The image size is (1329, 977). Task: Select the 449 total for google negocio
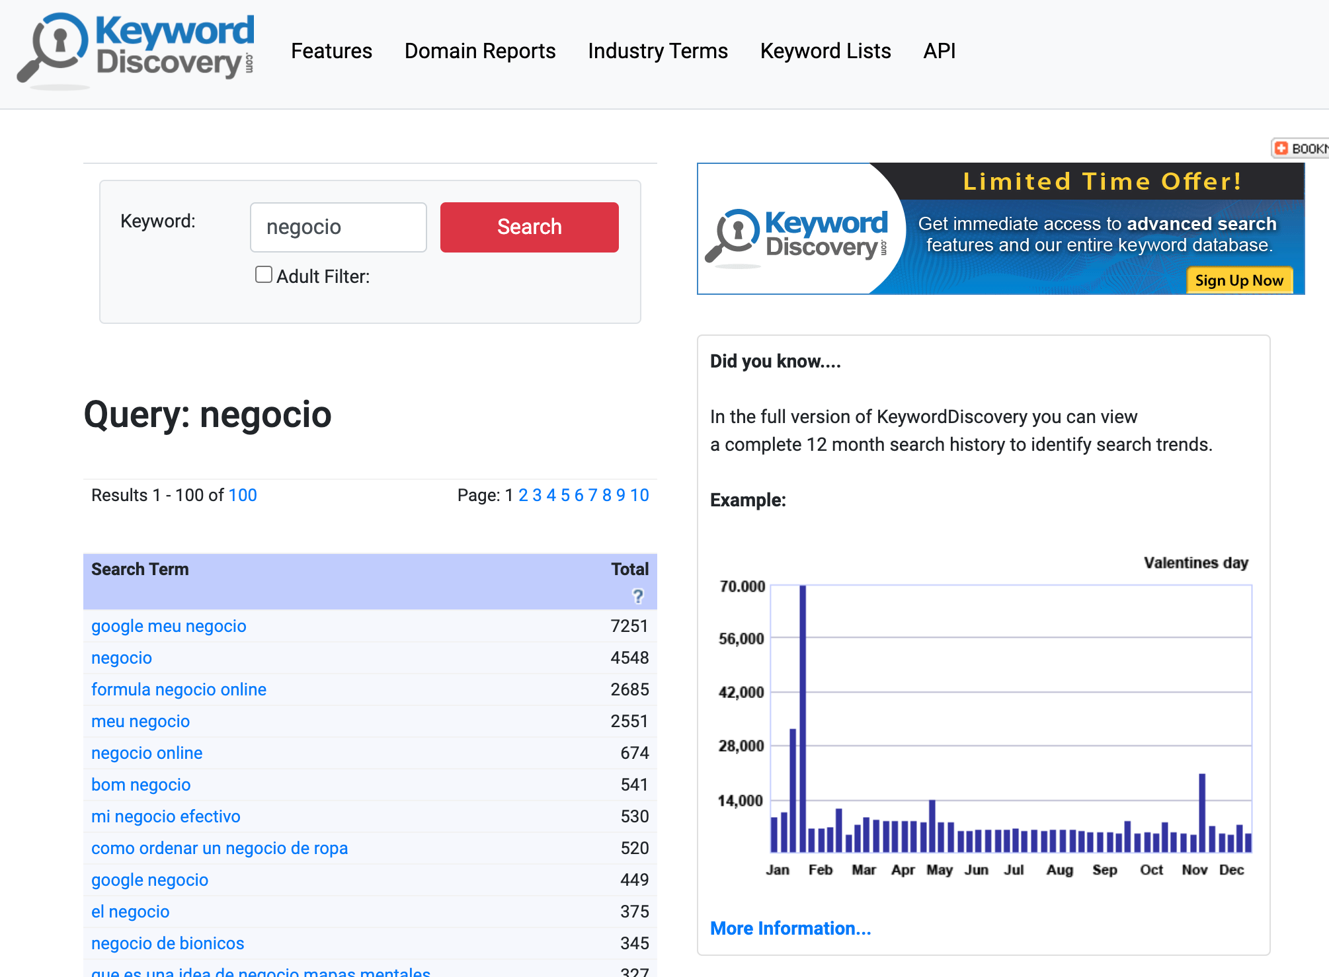[635, 880]
